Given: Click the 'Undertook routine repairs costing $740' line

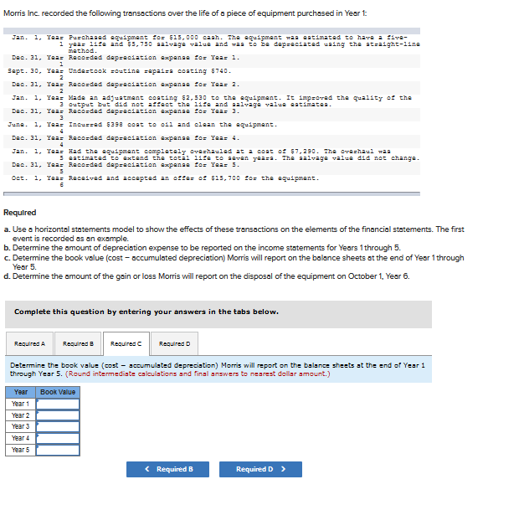Looking at the screenshot, I should 150,71.
